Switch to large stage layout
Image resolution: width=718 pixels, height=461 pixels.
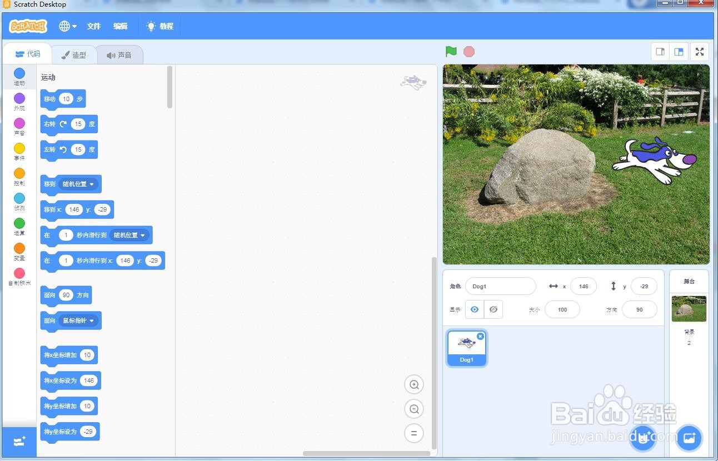679,52
